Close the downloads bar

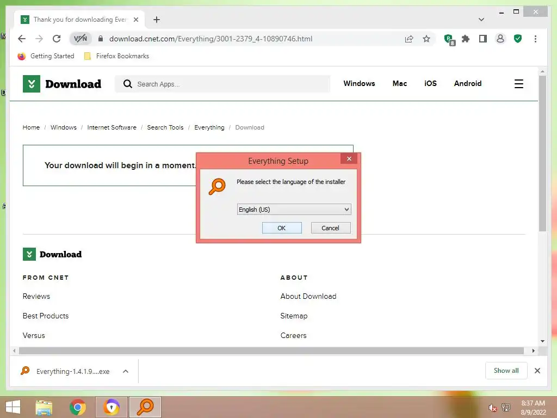(x=537, y=371)
